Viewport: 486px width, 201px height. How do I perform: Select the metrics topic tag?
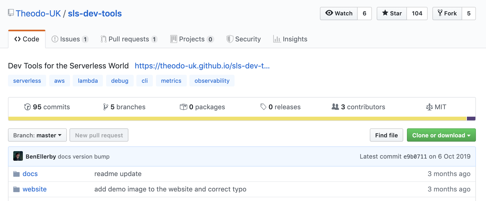171,81
